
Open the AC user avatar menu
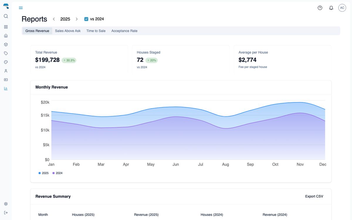[342, 8]
